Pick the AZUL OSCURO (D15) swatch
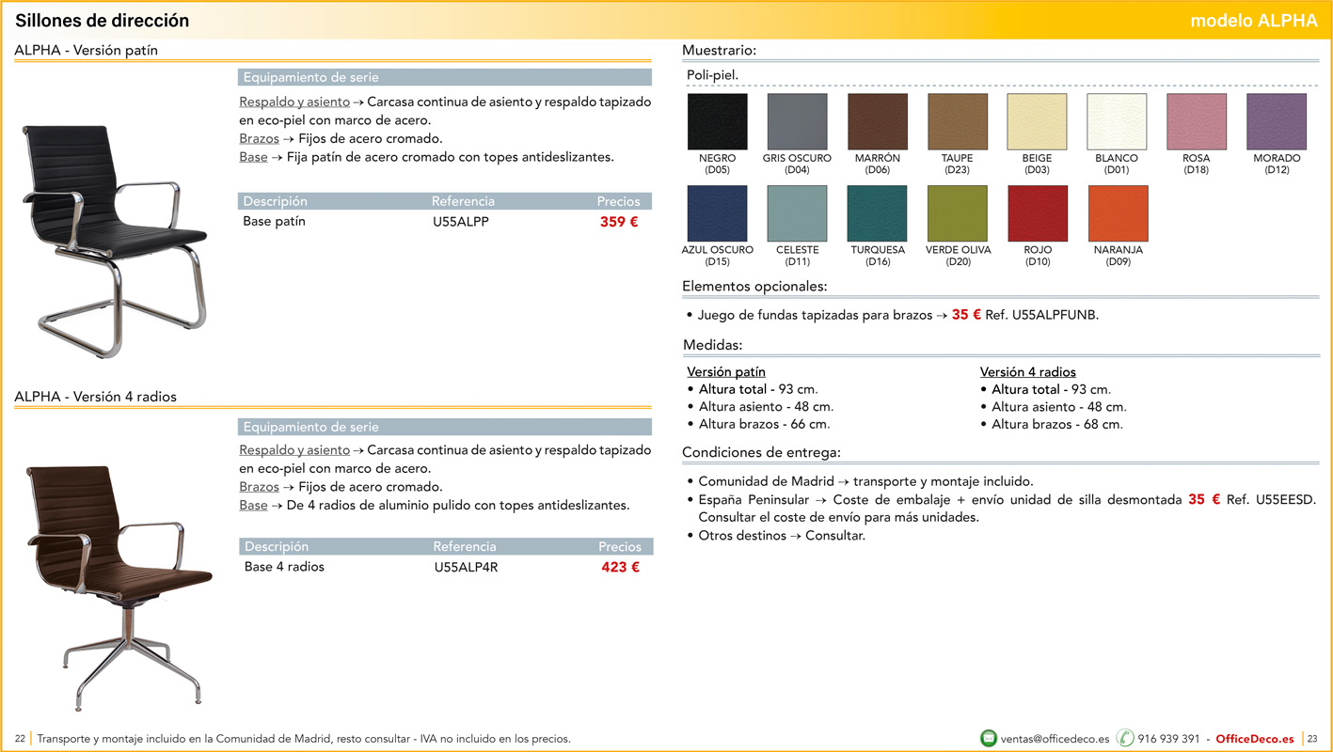Viewport: 1333px width, 752px height. 718,213
